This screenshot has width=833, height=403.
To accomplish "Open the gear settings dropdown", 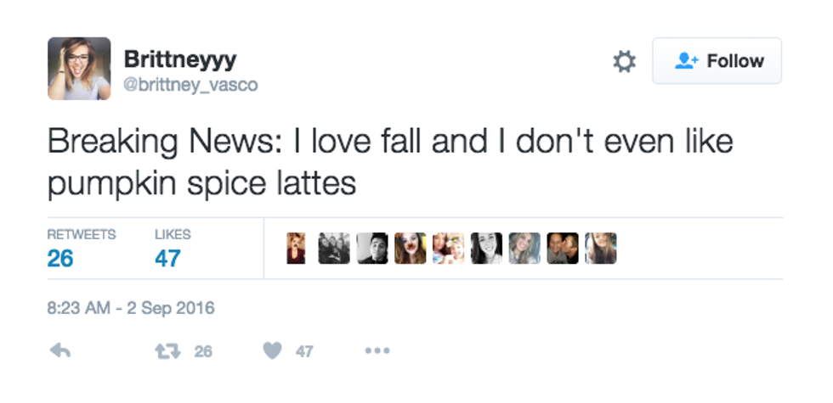I will pyautogui.click(x=624, y=61).
